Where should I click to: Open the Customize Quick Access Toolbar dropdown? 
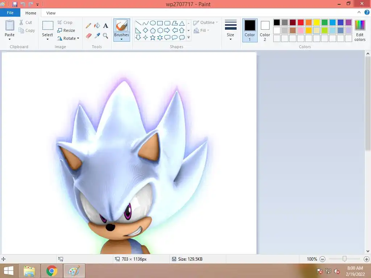click(x=37, y=4)
